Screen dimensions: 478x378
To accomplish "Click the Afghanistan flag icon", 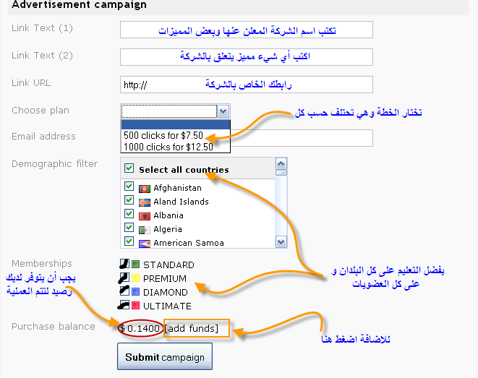I will pyautogui.click(x=144, y=188).
